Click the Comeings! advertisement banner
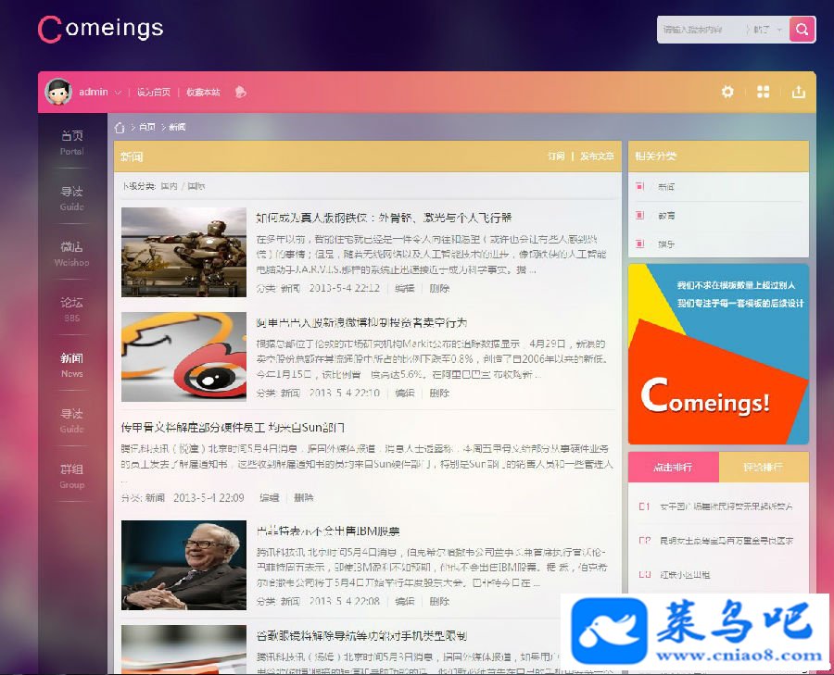834x675 pixels. 718,354
